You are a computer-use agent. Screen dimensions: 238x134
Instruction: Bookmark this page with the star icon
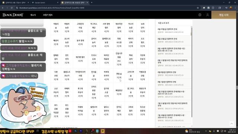coord(198,8)
